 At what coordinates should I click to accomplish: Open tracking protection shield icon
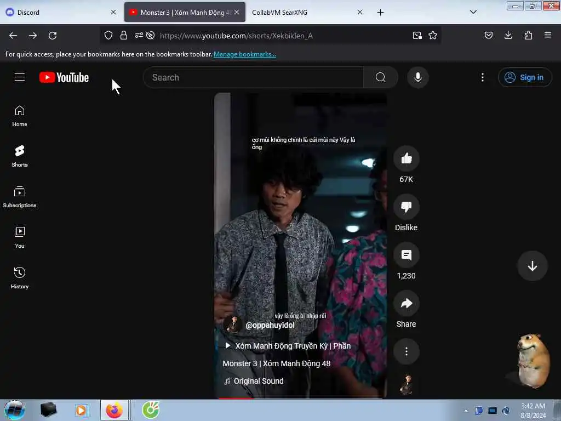coord(108,35)
